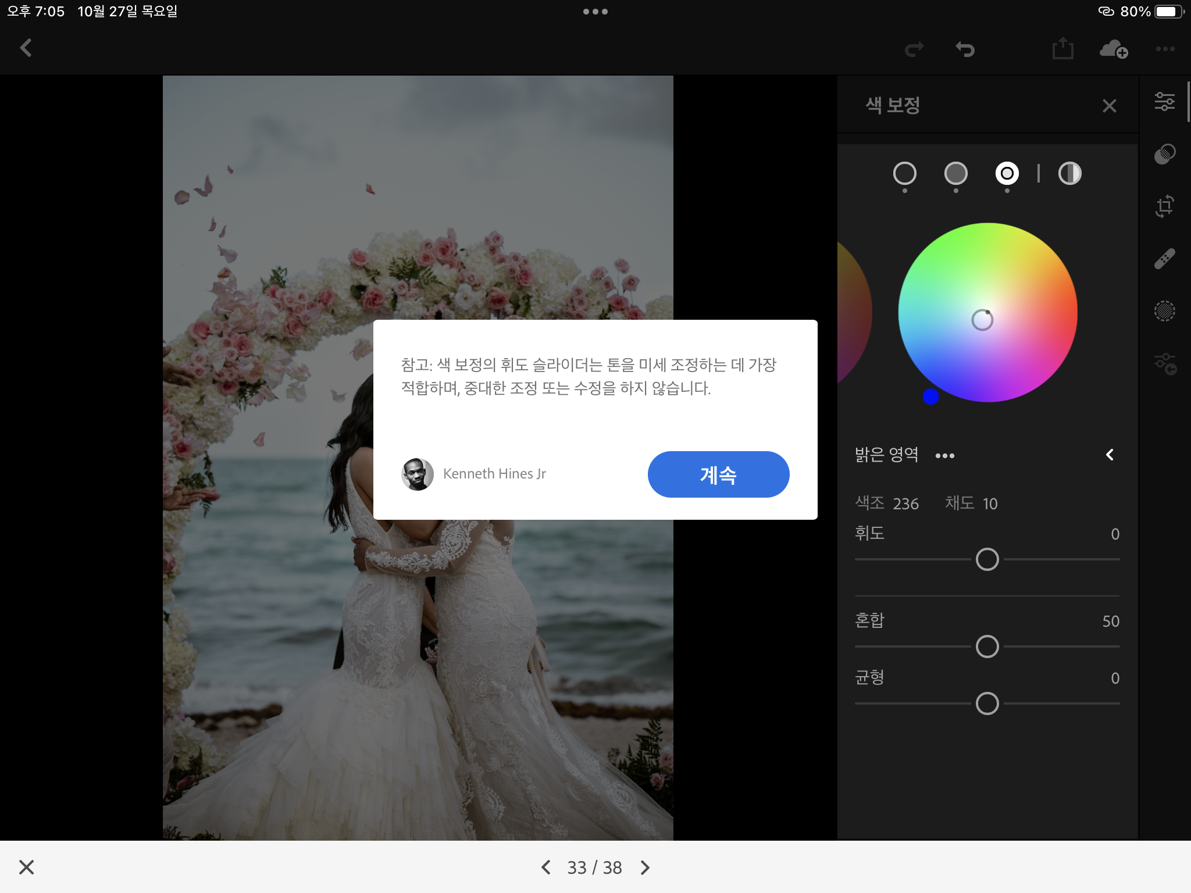Select the shadows color grading circle
The height and width of the screenshot is (893, 1191).
point(904,173)
